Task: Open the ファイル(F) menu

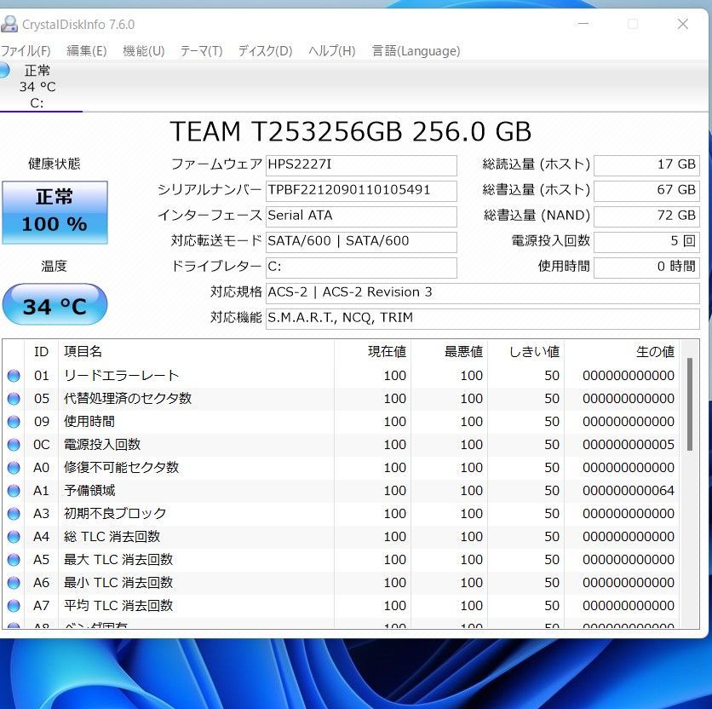Action: [x=26, y=51]
